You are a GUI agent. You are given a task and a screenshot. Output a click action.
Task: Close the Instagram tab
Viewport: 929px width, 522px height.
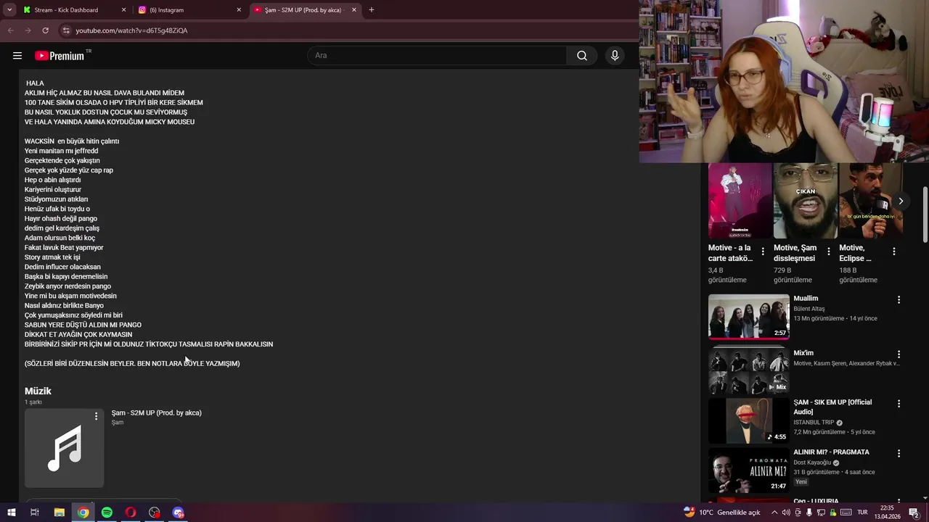point(239,10)
